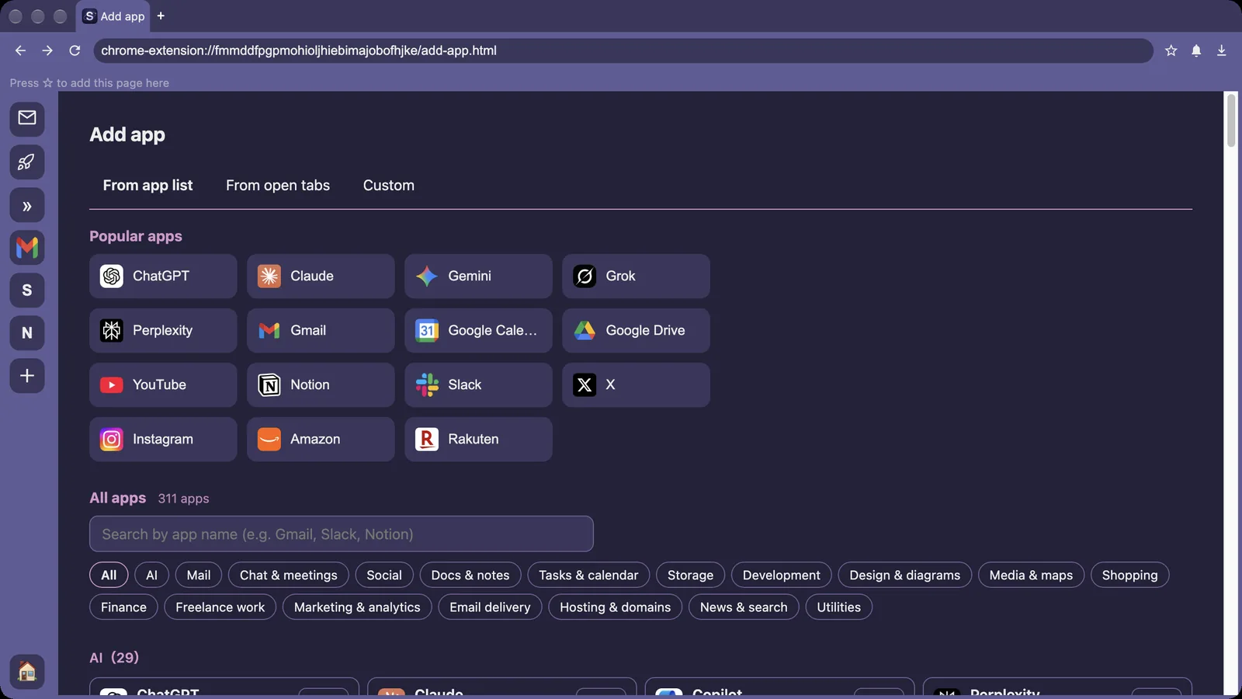Add the ChatGPT popular app
The height and width of the screenshot is (699, 1242).
click(163, 276)
